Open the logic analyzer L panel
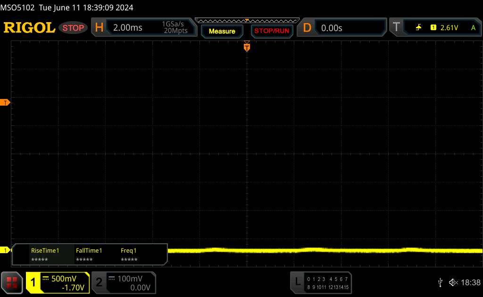 pyautogui.click(x=321, y=282)
